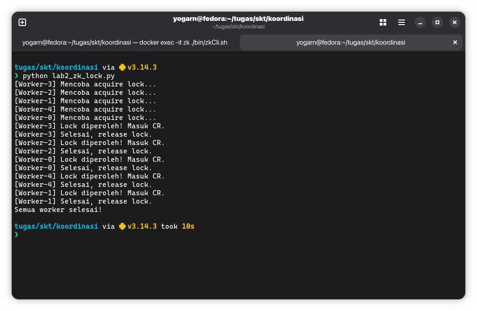Close the active koordinasi tab
This screenshot has width=477, height=311.
[455, 43]
